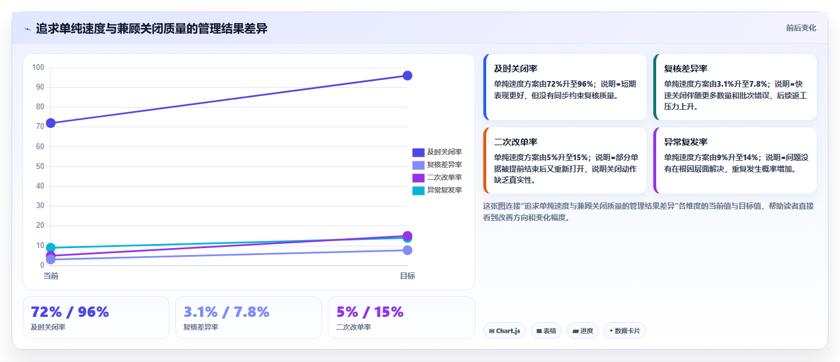The width and height of the screenshot is (840, 362).
Task: Click the 100 y-axis label
Action: 38,68
